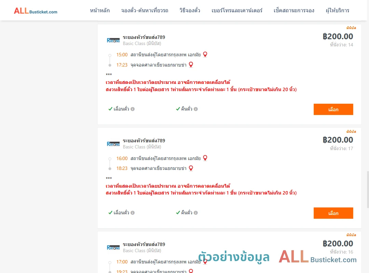Click the ALL Busticket.com logo in header

tap(36, 11)
